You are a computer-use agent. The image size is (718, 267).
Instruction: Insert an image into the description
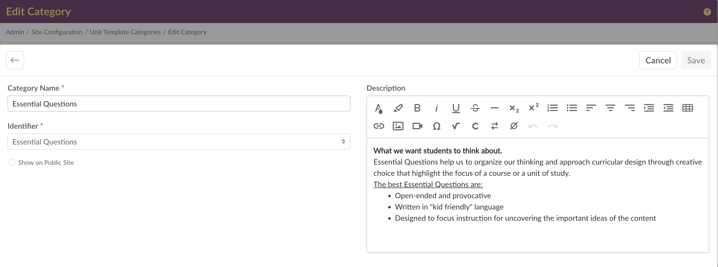coord(398,126)
